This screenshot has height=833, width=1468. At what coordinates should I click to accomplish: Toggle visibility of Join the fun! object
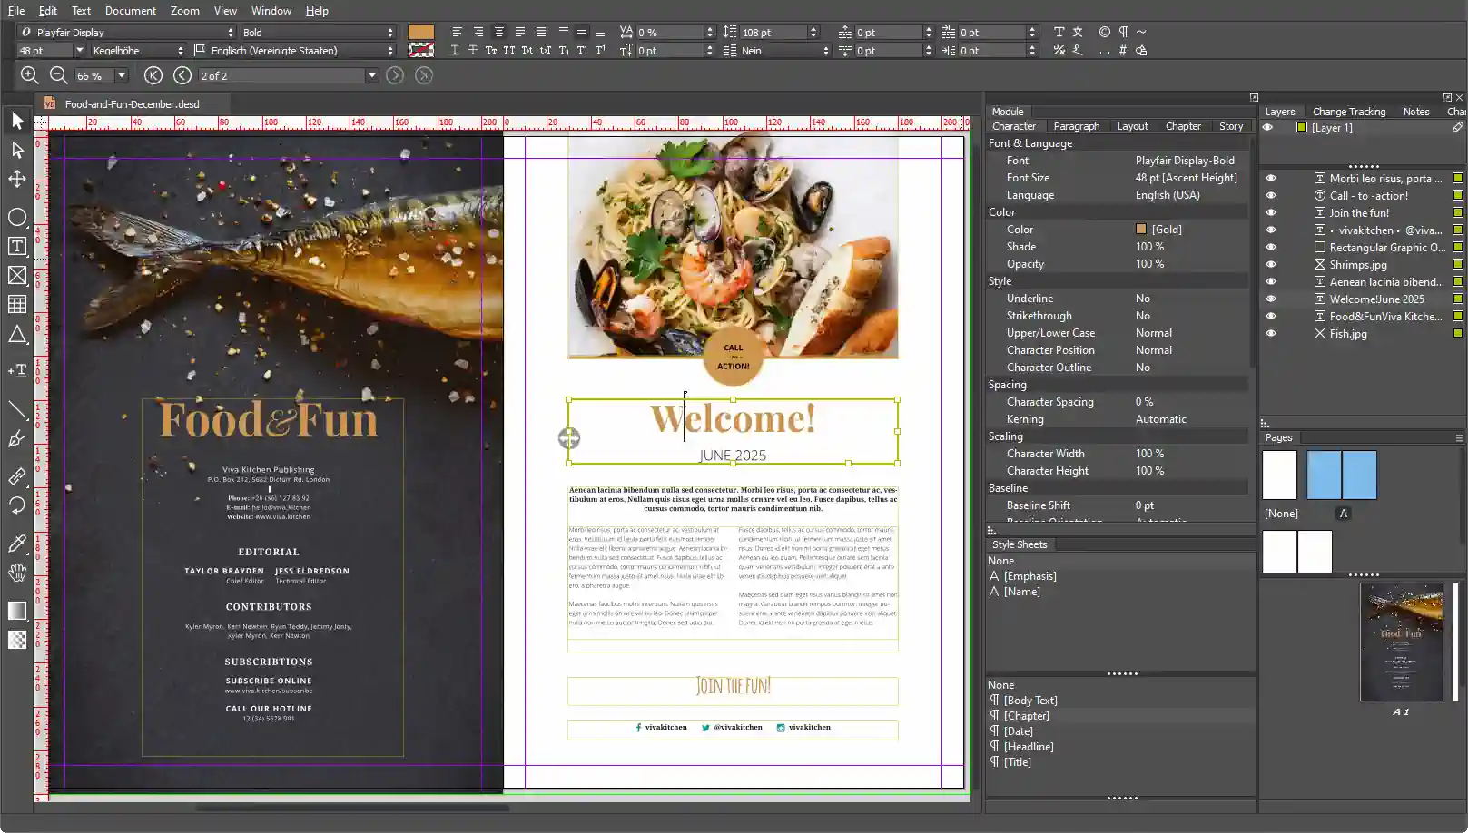coord(1271,212)
